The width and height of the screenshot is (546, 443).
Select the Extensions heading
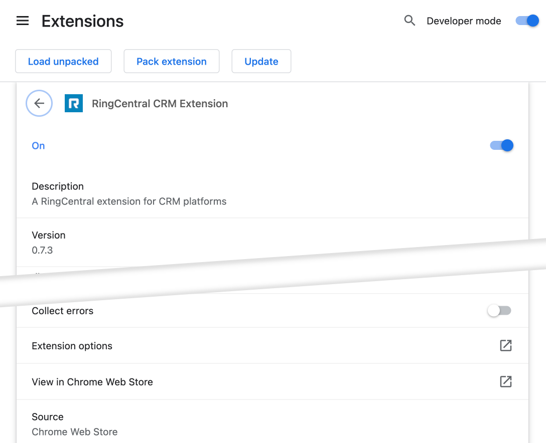[x=82, y=21]
